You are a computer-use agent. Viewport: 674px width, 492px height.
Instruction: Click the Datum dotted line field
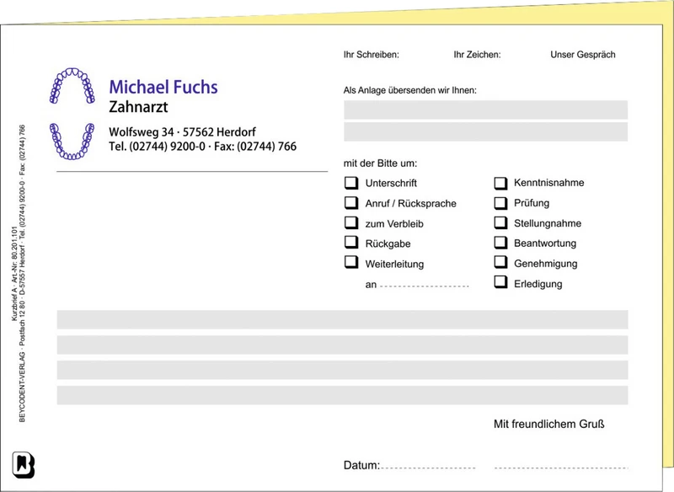(x=428, y=466)
